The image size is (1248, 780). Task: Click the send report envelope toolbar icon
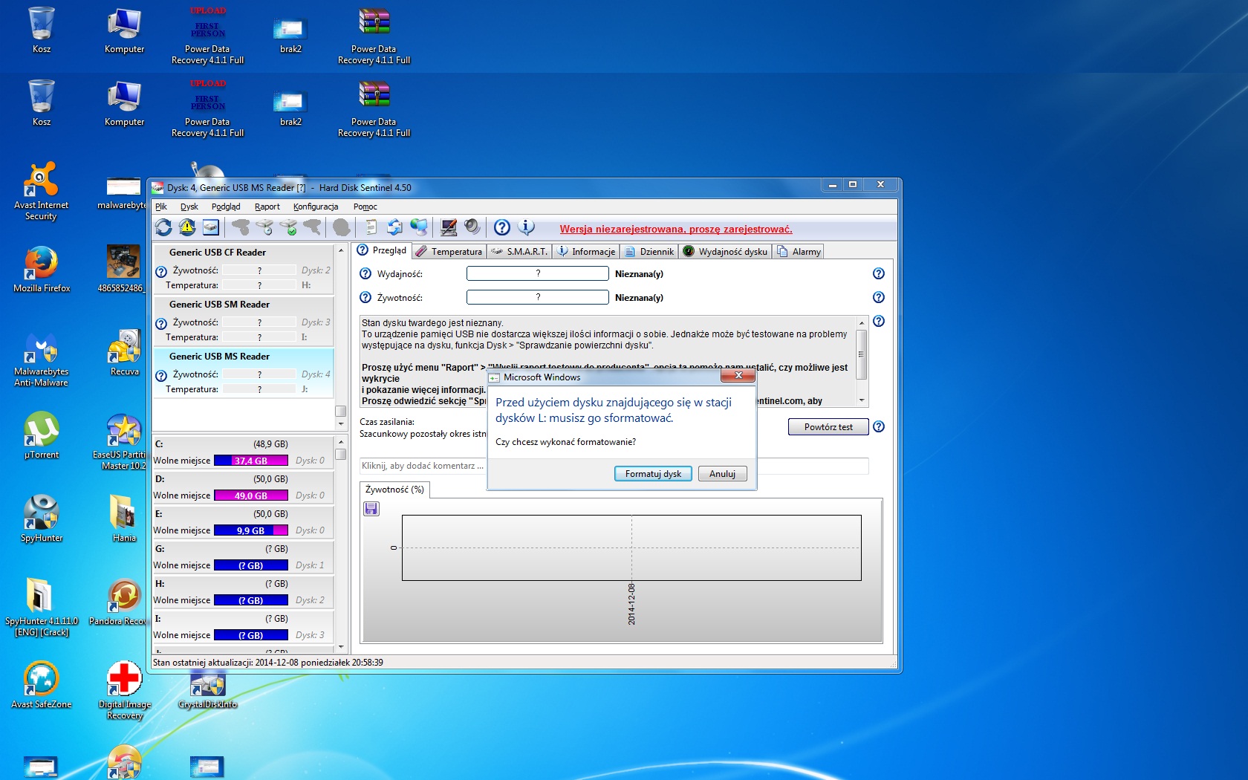(x=394, y=227)
